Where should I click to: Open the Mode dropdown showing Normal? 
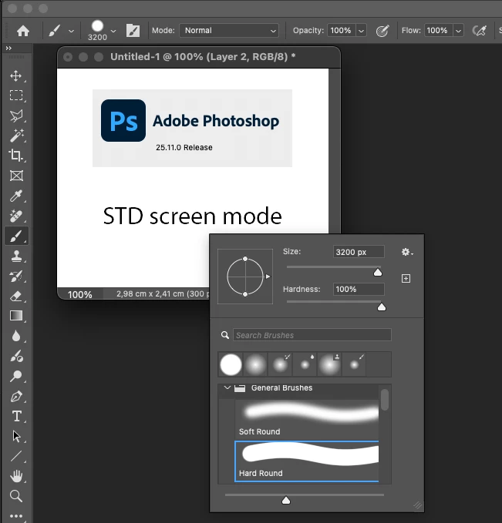coord(229,30)
